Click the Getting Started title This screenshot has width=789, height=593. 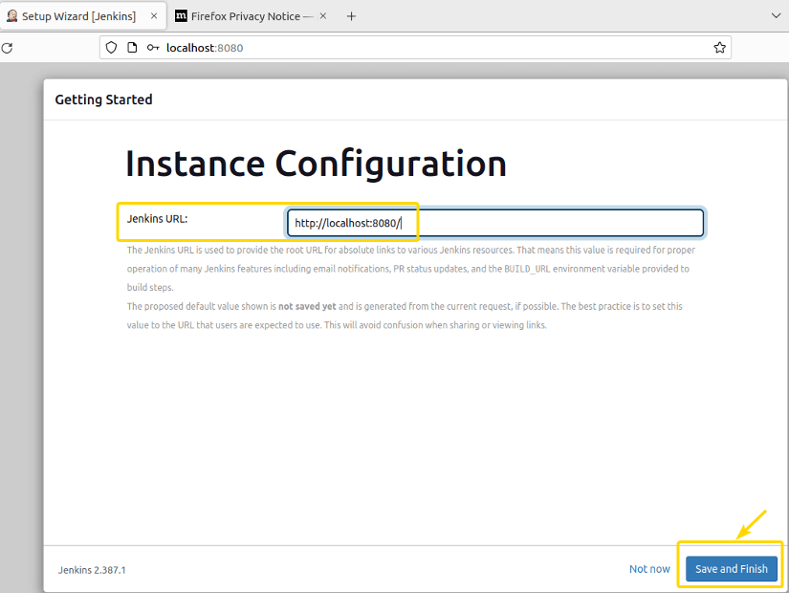103,99
